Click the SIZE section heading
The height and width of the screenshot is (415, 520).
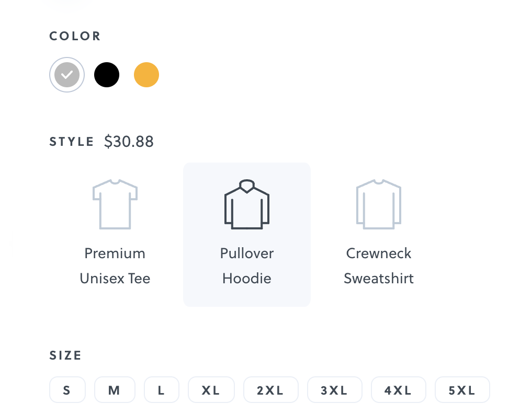pos(65,355)
